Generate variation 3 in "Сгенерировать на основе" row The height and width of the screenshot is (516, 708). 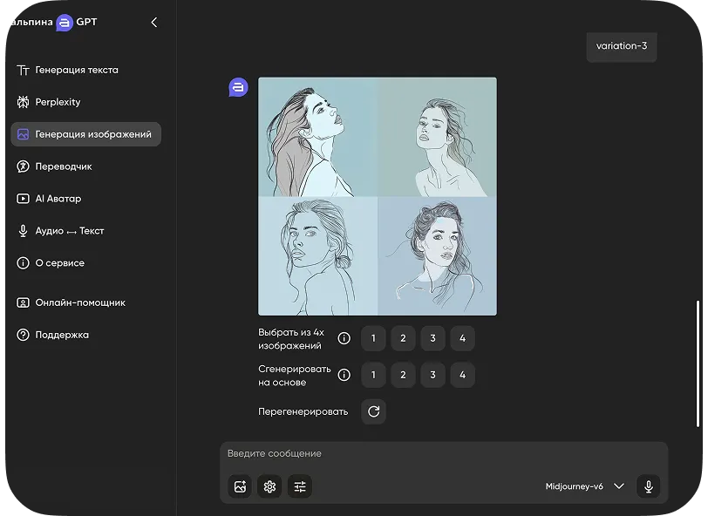click(432, 376)
